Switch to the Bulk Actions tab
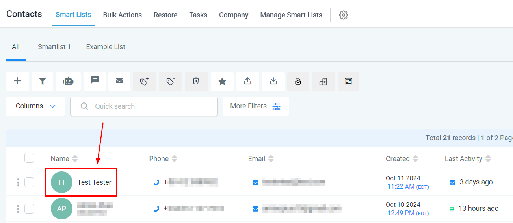 tap(122, 15)
